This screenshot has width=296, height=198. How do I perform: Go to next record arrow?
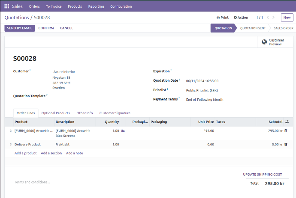coord(273,18)
